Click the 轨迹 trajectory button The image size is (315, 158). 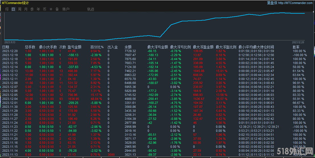tap(91, 9)
